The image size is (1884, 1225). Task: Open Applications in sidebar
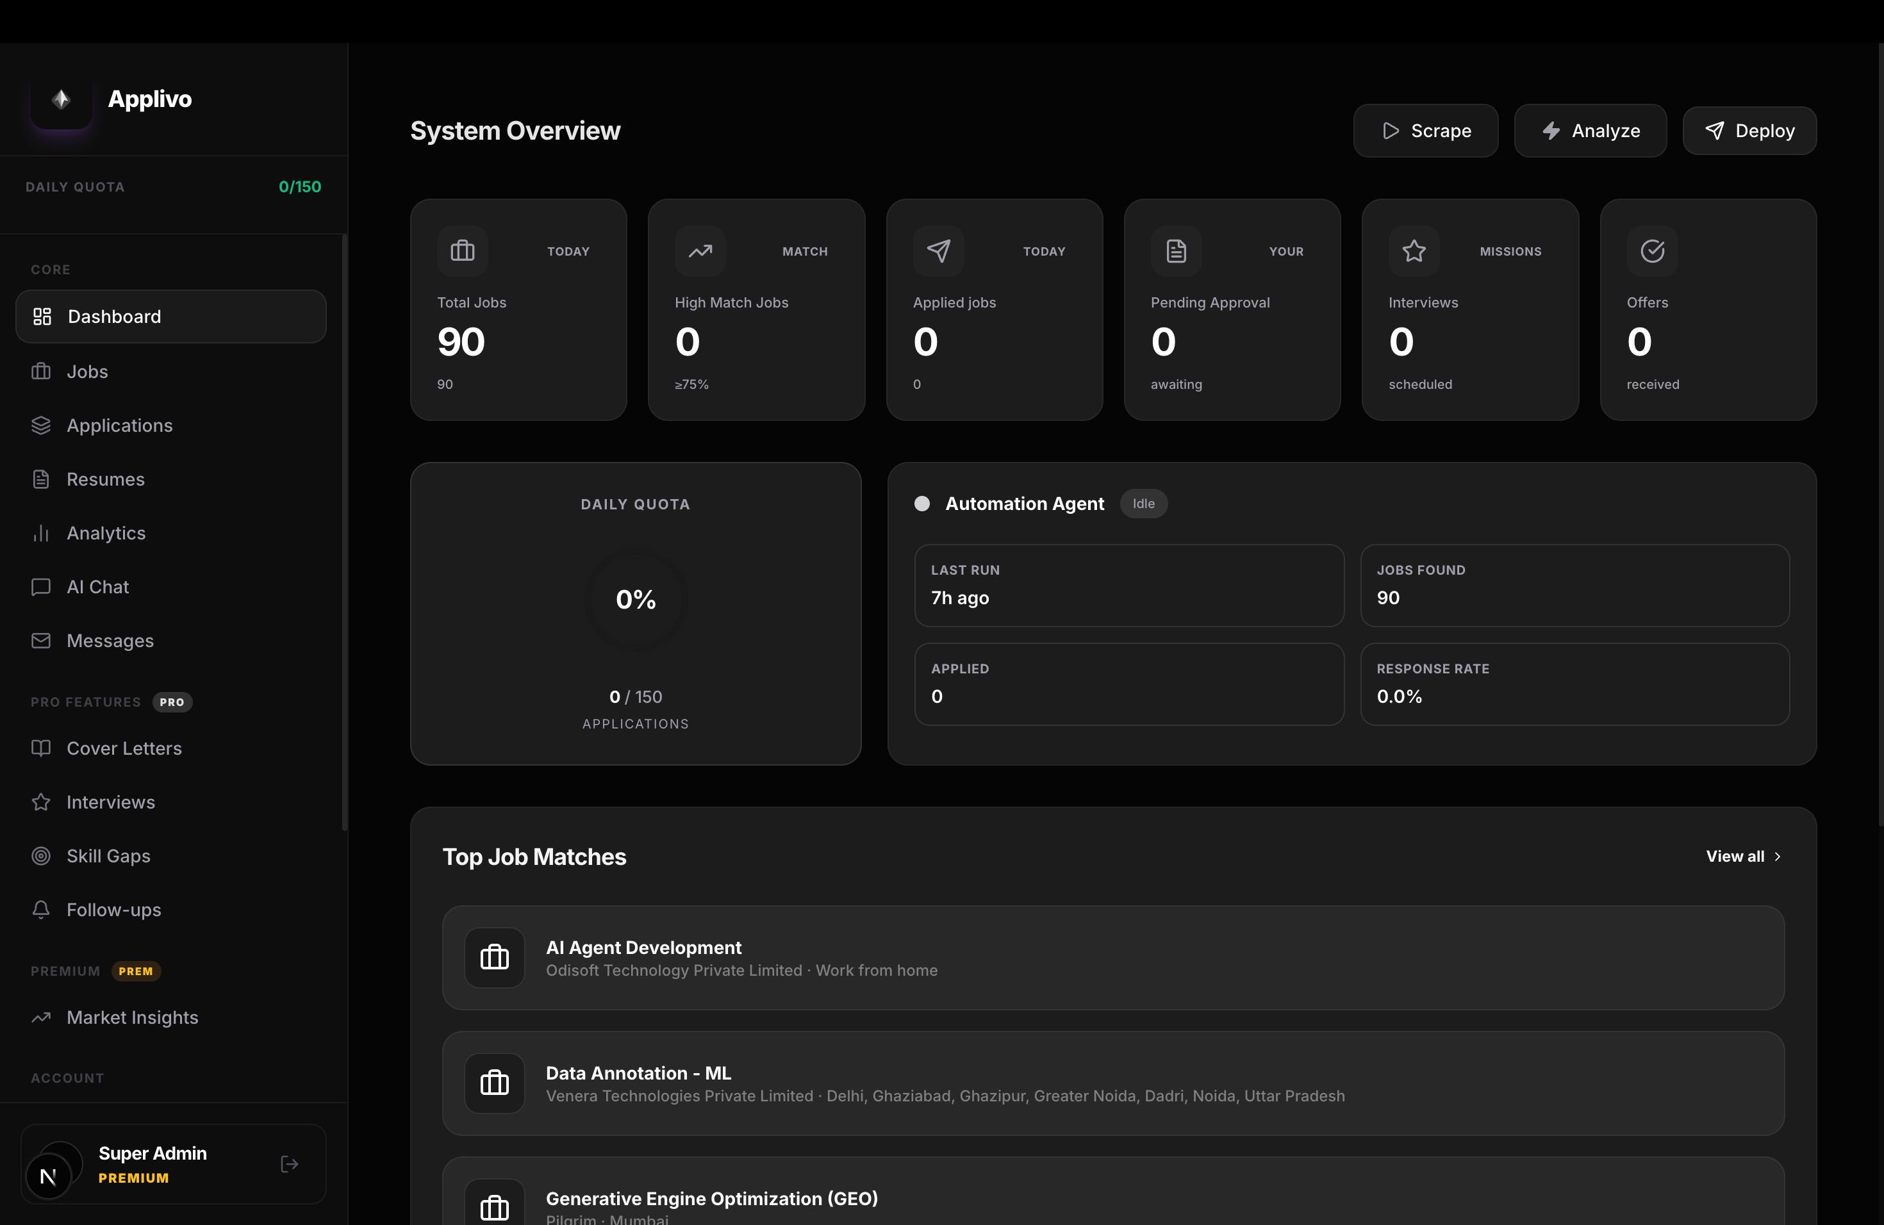[171, 425]
